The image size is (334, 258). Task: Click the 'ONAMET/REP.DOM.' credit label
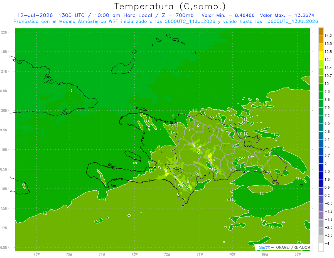(293, 247)
